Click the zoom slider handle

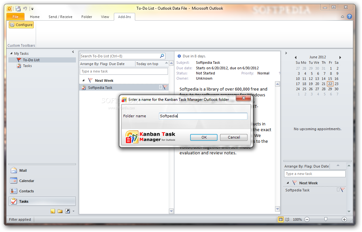click(326, 219)
